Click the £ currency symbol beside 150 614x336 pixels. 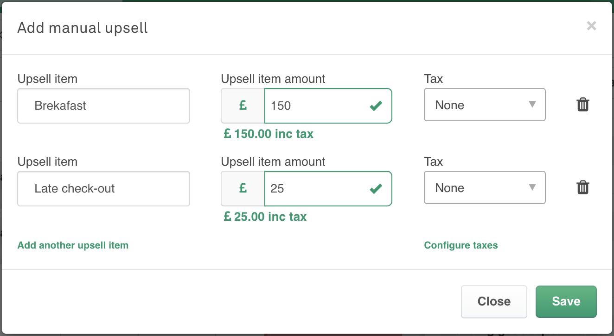[243, 106]
